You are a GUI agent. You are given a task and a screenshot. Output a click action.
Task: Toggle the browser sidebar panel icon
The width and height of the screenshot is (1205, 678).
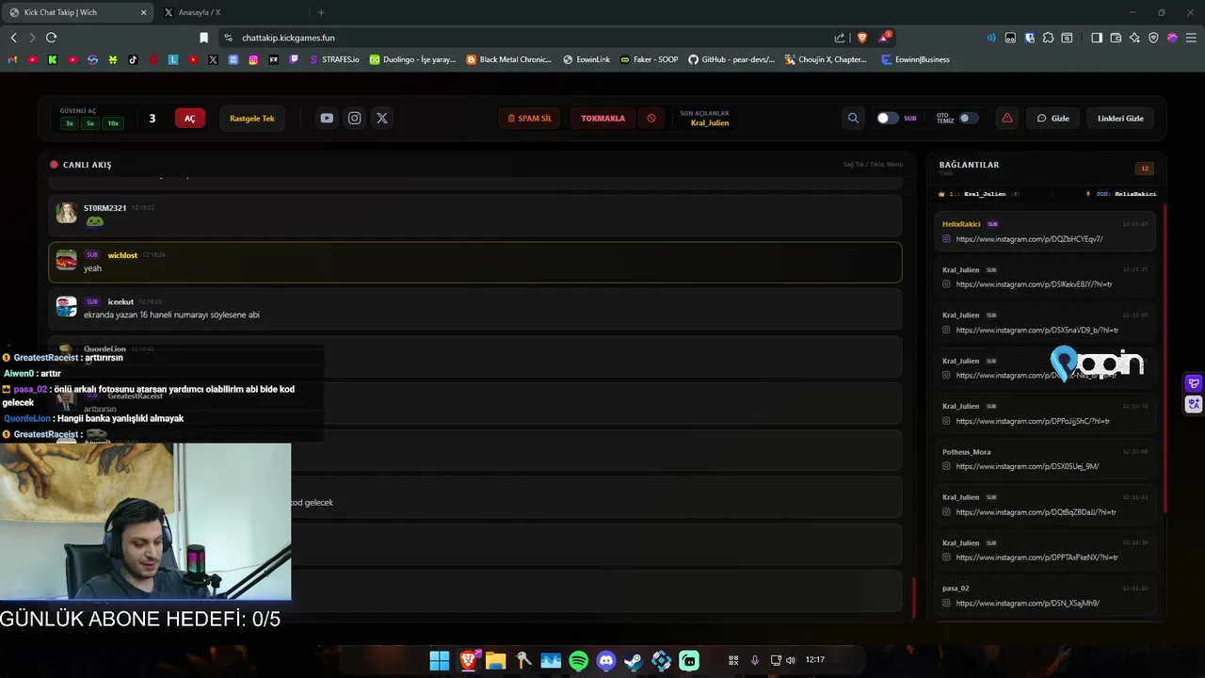point(1097,38)
